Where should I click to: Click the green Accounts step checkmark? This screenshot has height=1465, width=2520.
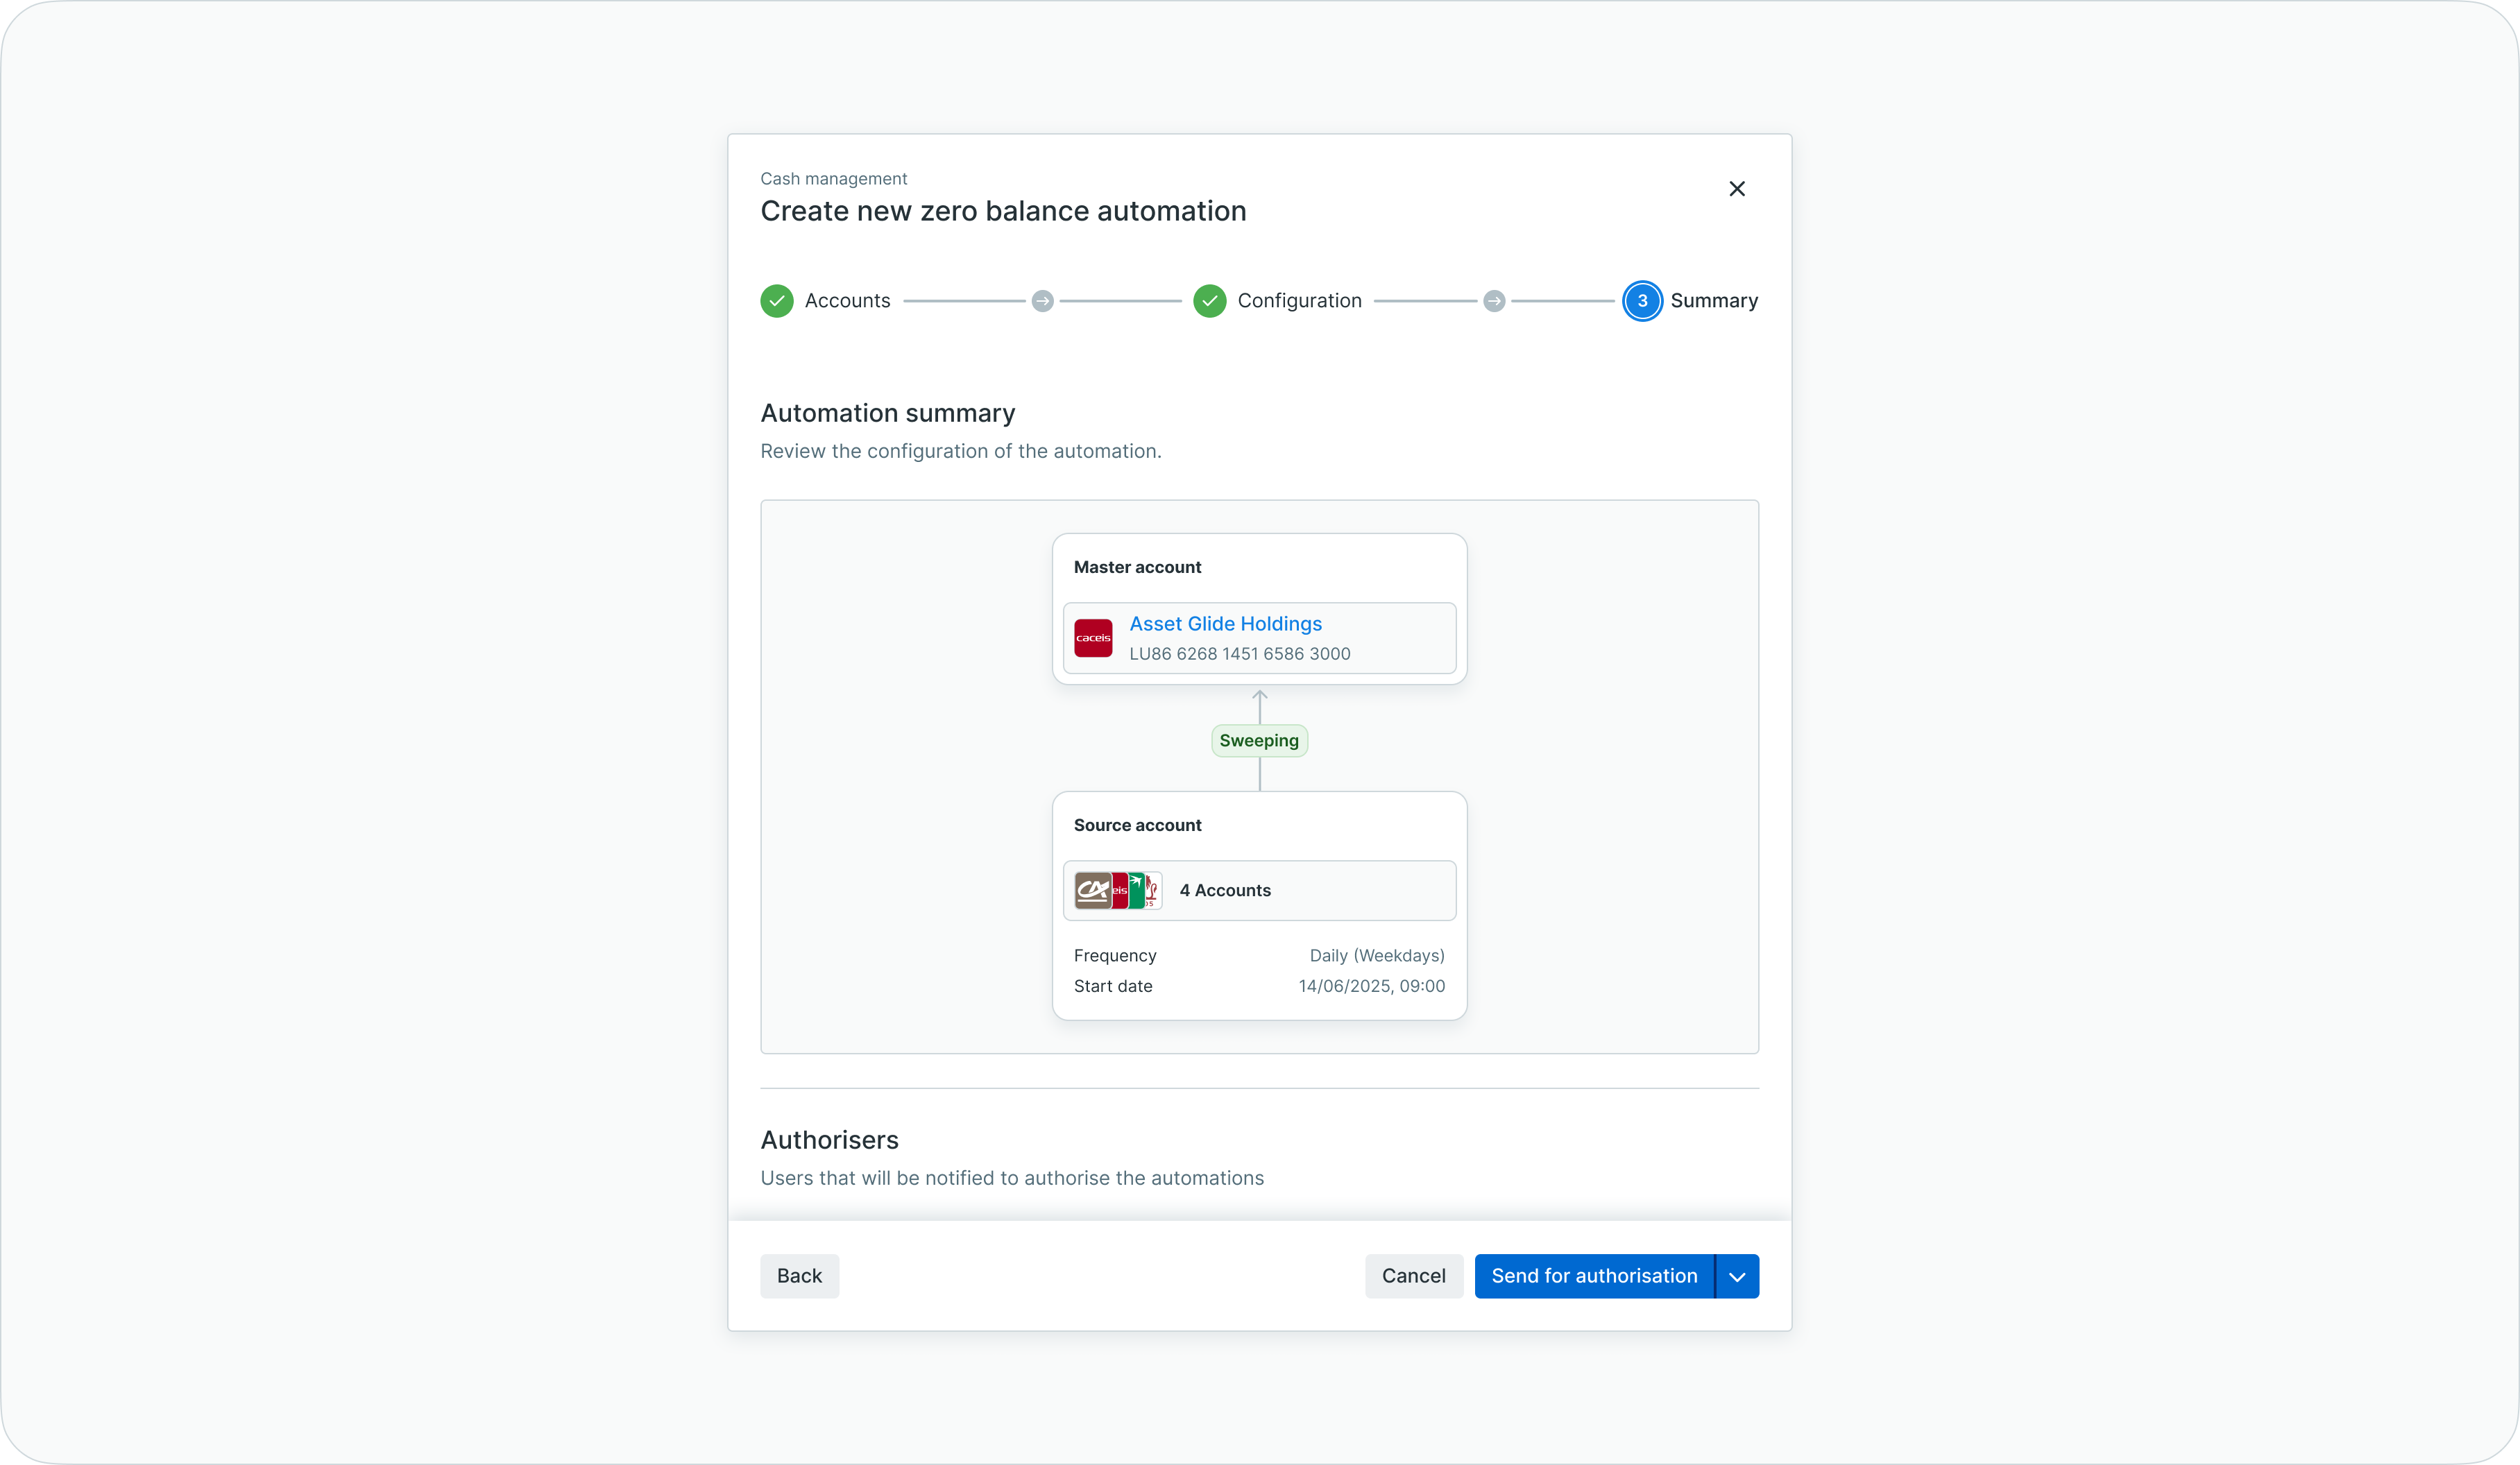[777, 301]
